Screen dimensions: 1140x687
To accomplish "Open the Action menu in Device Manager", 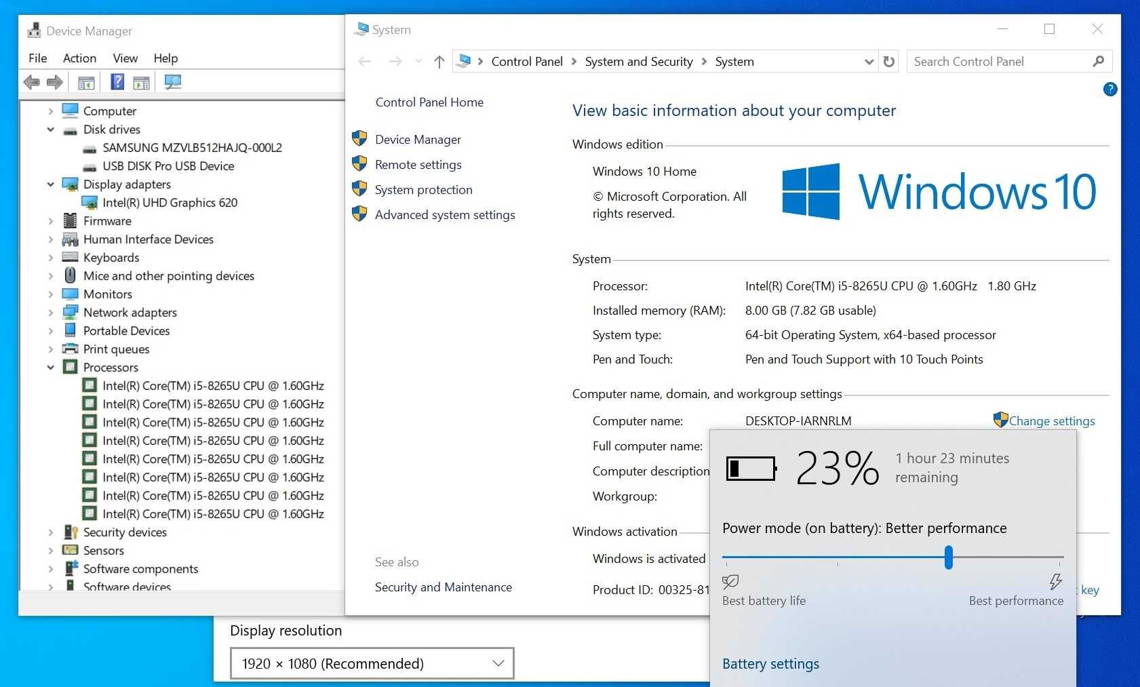I will click(79, 58).
